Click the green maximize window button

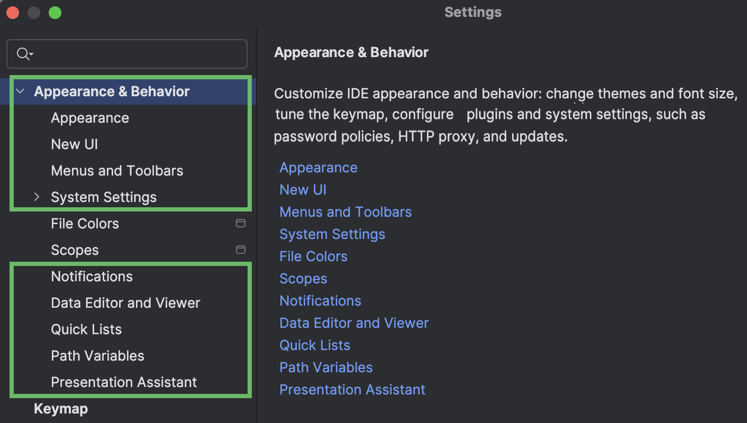pyautogui.click(x=55, y=12)
